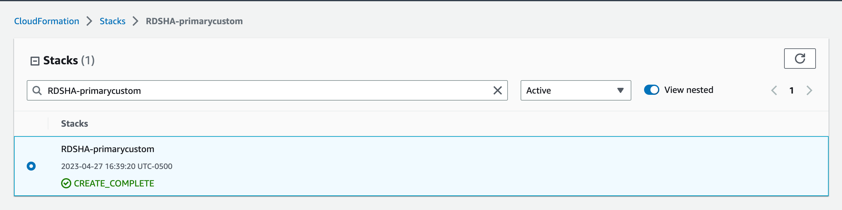The width and height of the screenshot is (842, 210).
Task: Open the Active filter dropdown
Action: point(576,90)
